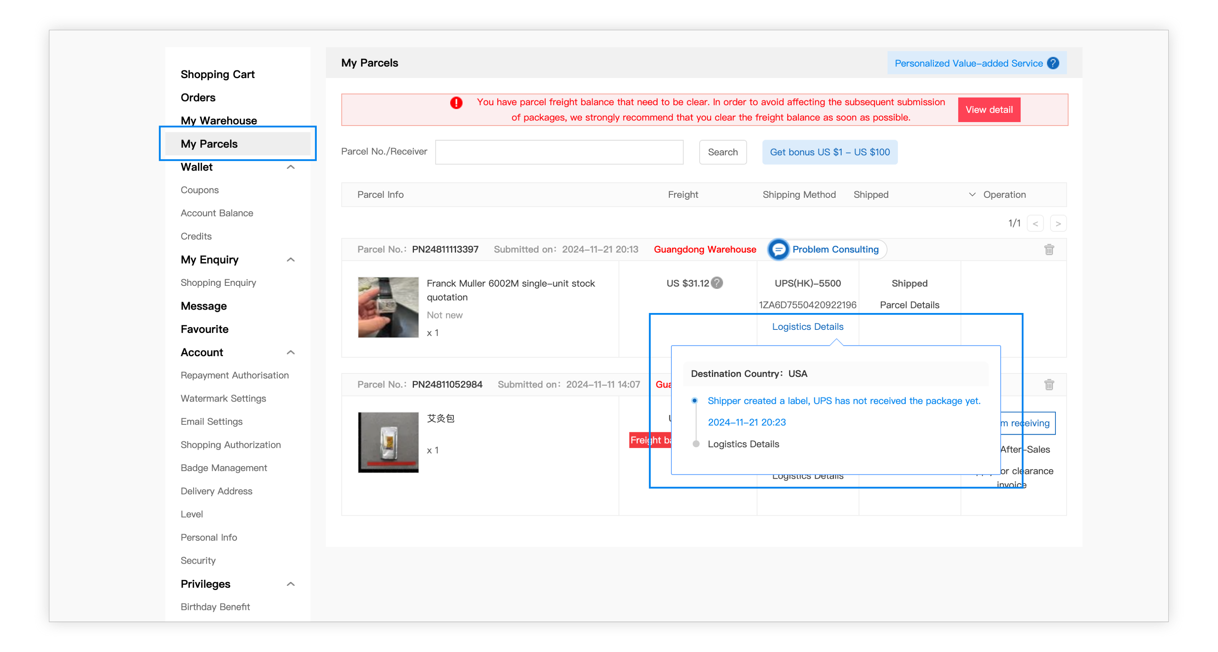Click the View detail button
Screen dimensions: 1218x652
click(x=989, y=110)
